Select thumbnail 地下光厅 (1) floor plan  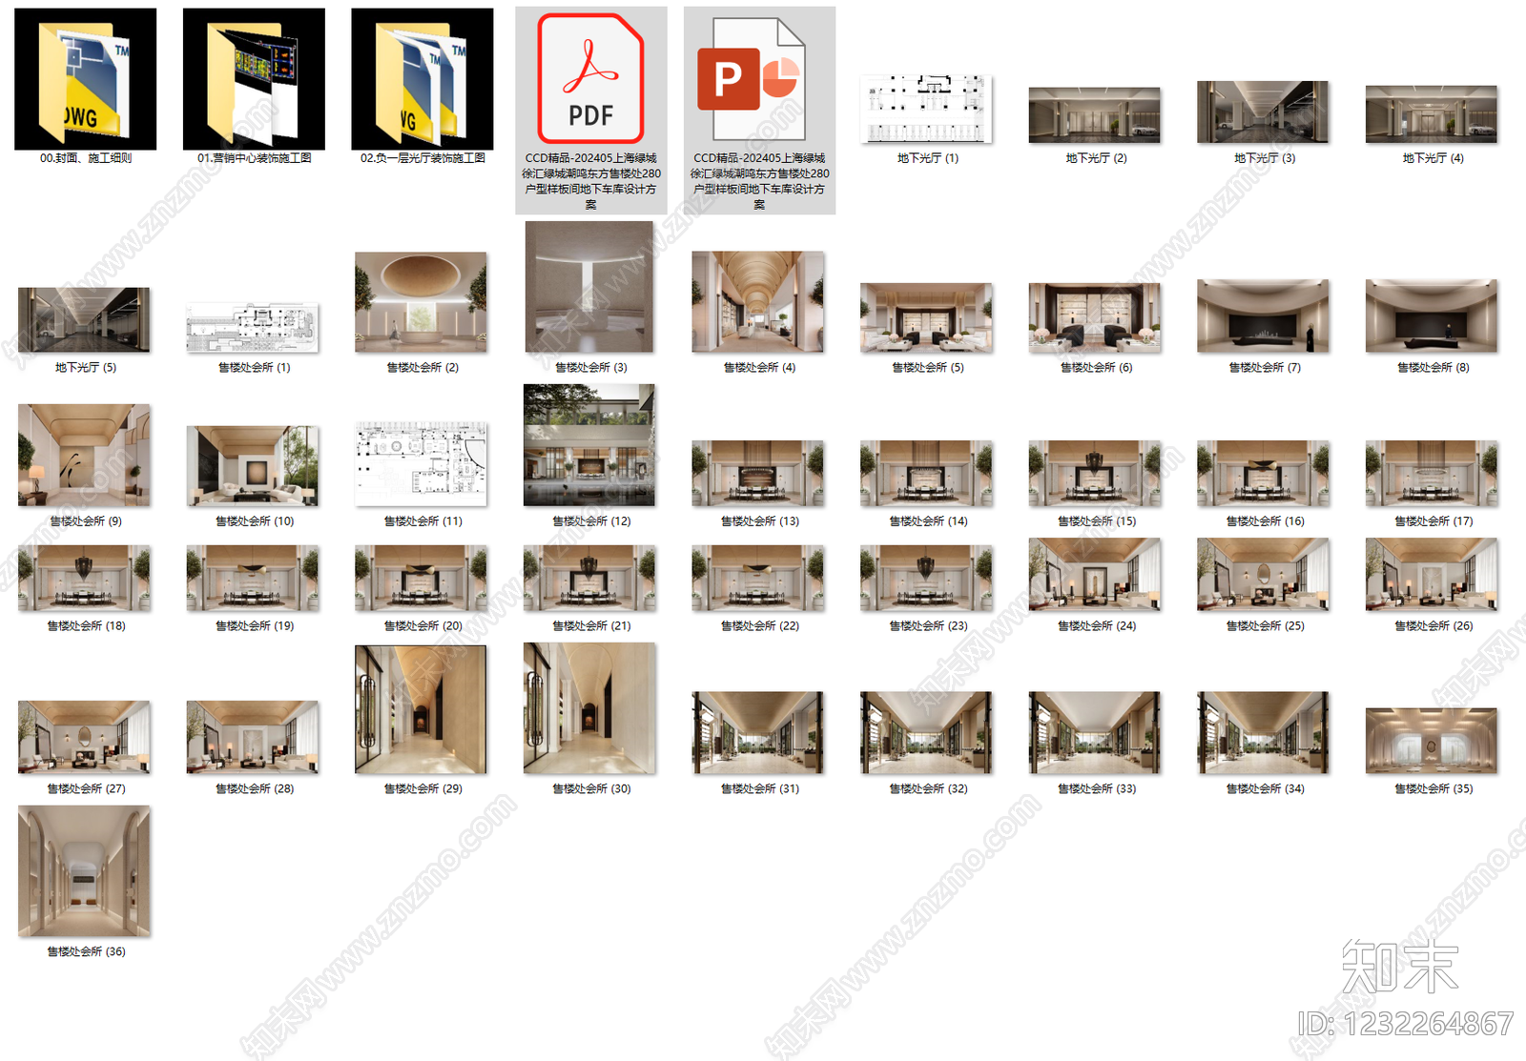pyautogui.click(x=927, y=109)
